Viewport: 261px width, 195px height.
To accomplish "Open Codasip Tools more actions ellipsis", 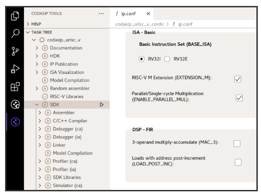I will pyautogui.click(x=101, y=14).
